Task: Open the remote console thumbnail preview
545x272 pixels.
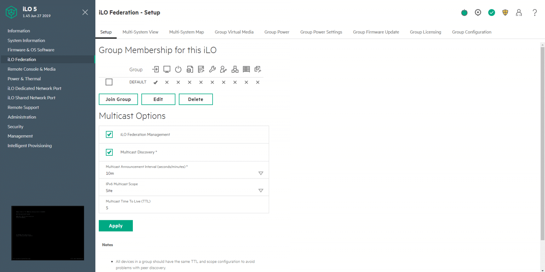Action: point(48,233)
